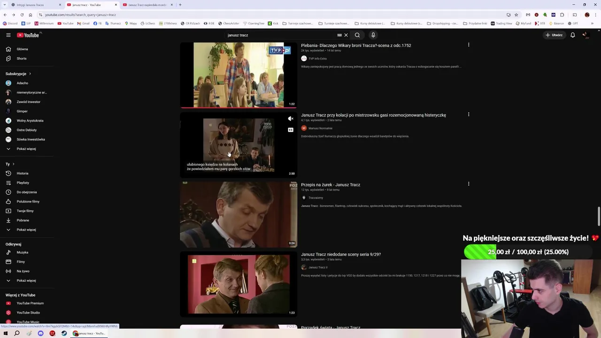Image resolution: width=601 pixels, height=338 pixels.
Task: Expand the Ty section chevron
Action: [13, 164]
